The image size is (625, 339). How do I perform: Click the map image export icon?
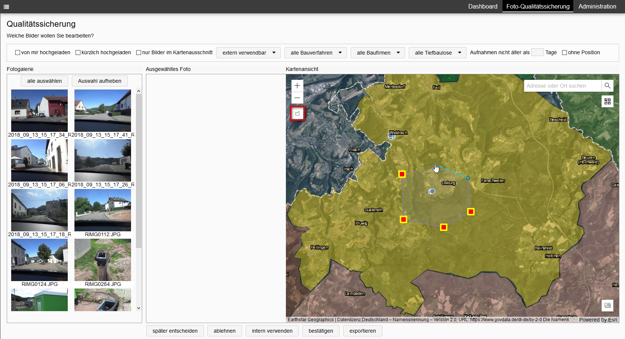608,305
